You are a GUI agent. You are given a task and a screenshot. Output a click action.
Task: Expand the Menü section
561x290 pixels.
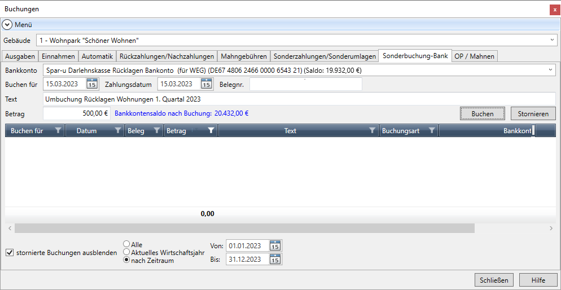pyautogui.click(x=7, y=25)
